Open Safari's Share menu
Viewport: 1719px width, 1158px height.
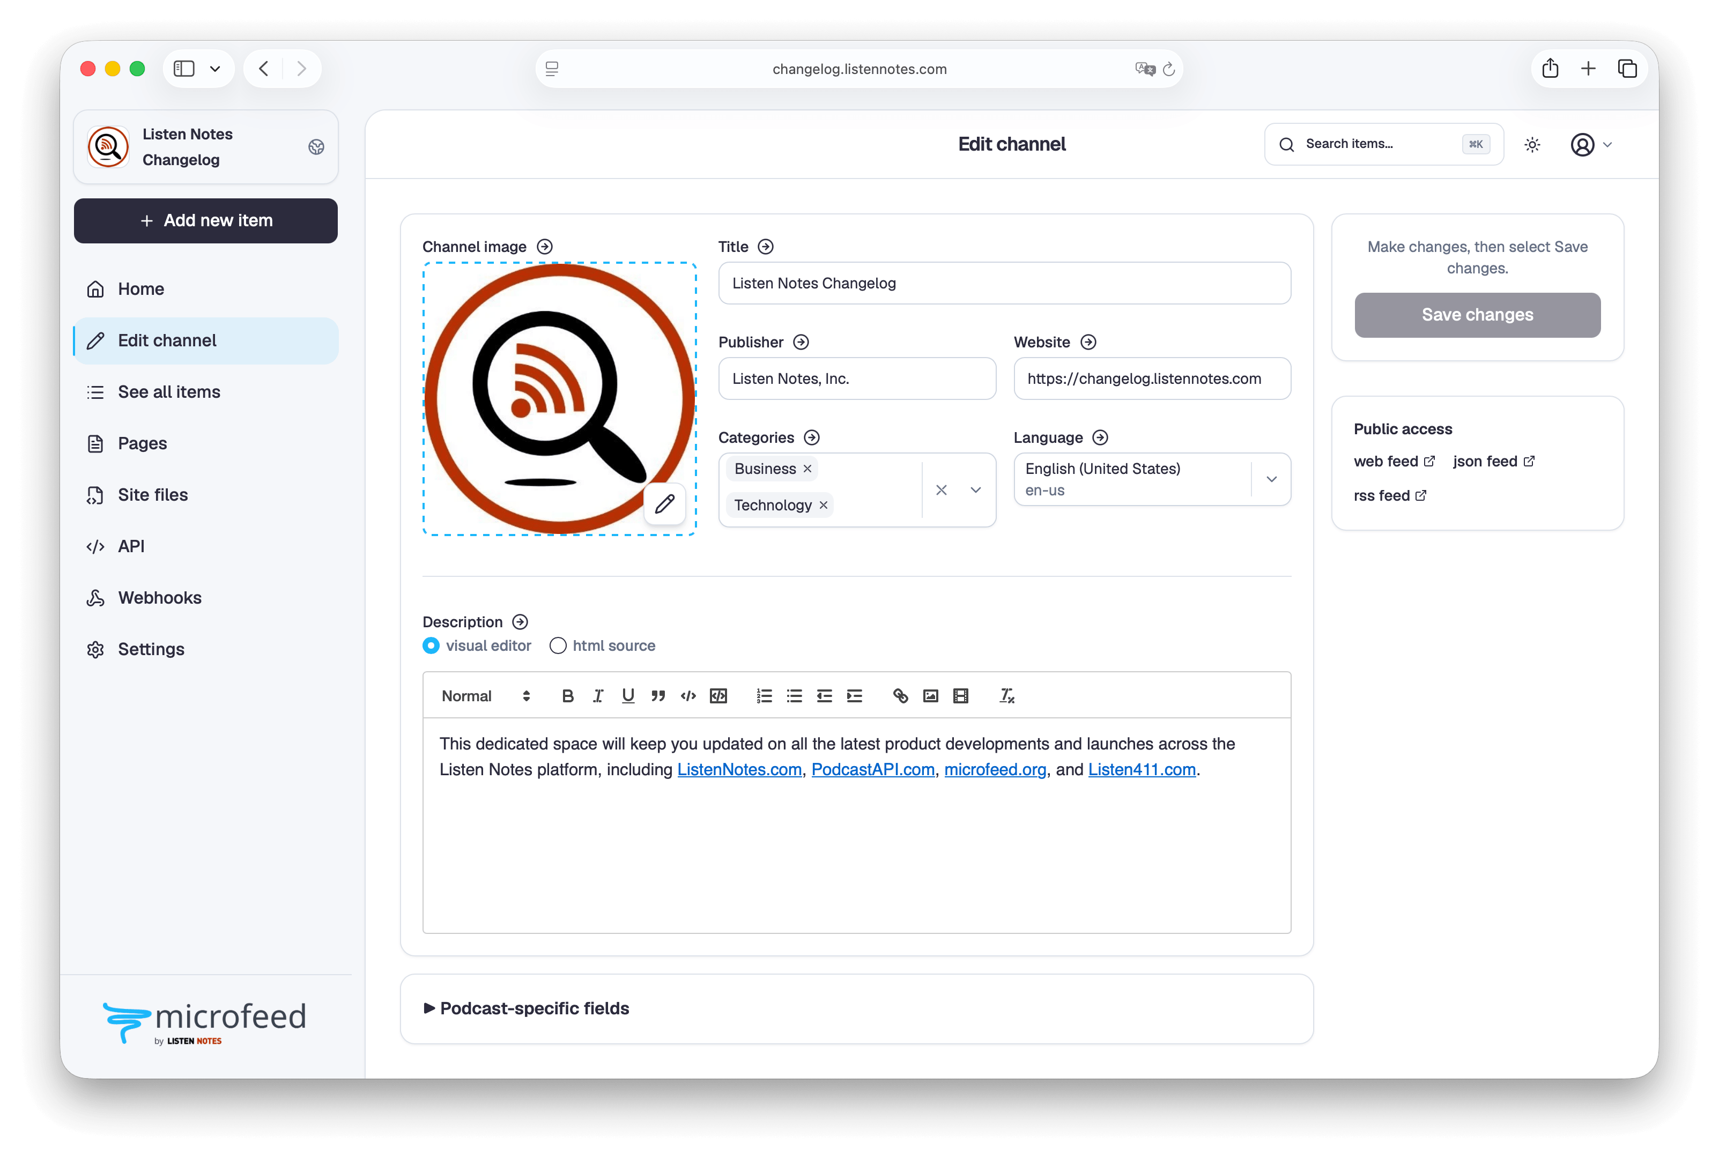click(x=1550, y=69)
